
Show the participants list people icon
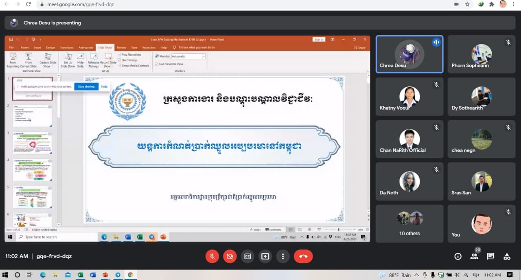[474, 256]
